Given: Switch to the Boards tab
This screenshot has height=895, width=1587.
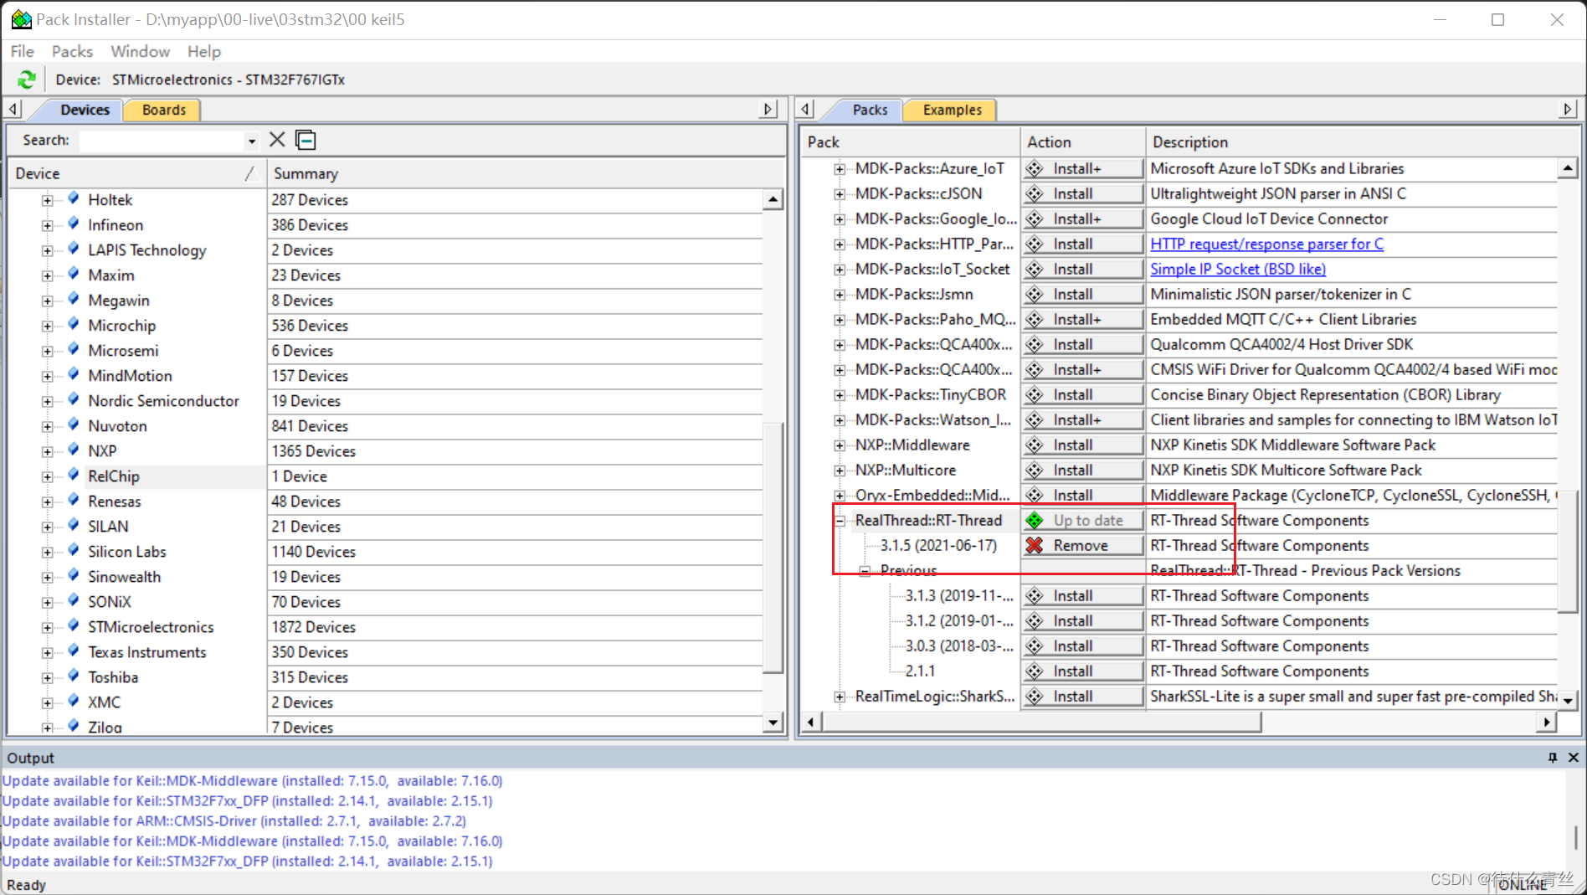Looking at the screenshot, I should click(163, 110).
